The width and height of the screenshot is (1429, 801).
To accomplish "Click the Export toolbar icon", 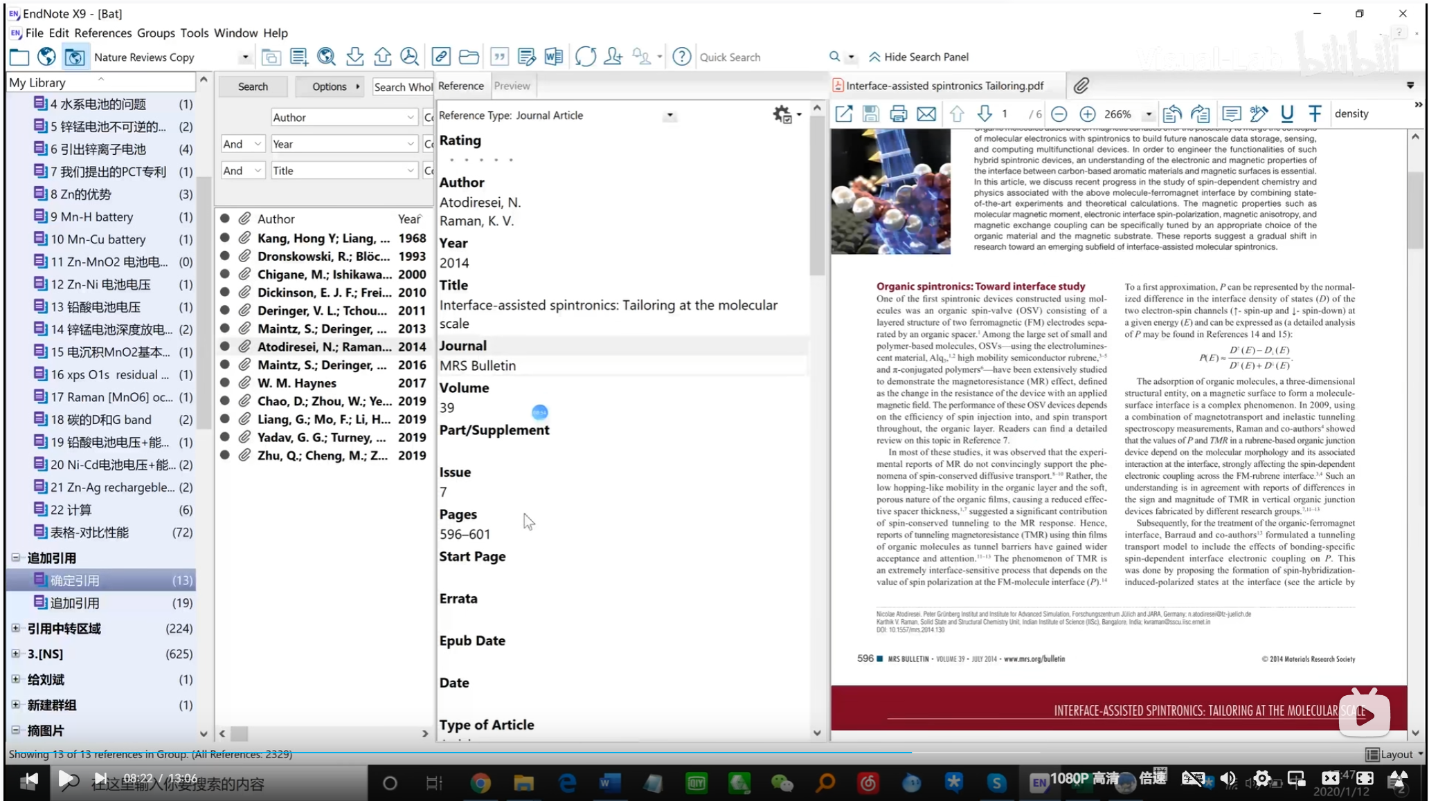I will pos(382,57).
